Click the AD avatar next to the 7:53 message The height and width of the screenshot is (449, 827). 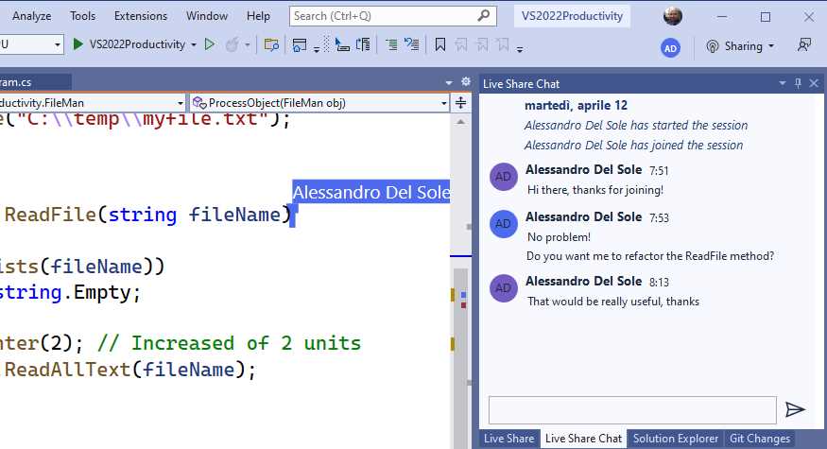click(x=503, y=224)
